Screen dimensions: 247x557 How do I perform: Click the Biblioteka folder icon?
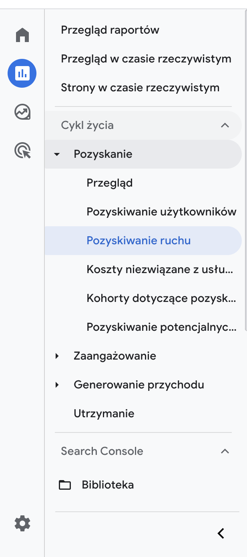click(65, 485)
